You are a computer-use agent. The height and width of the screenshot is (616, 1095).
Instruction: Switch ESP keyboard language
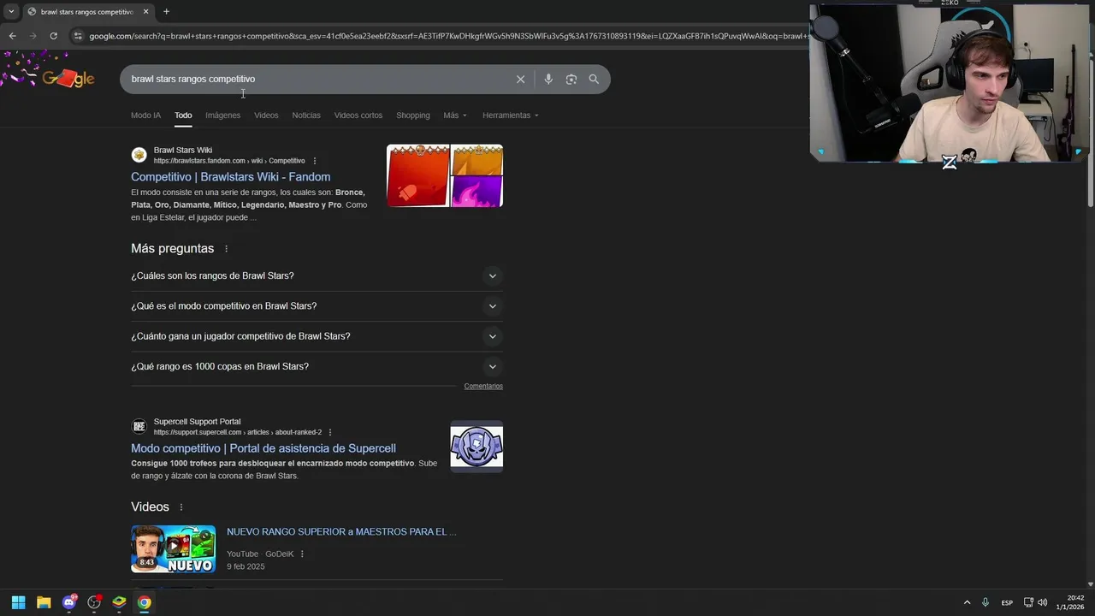pos(1007,602)
